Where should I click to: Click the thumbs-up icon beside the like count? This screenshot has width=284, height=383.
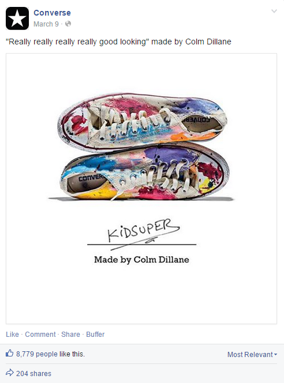pos(10,353)
